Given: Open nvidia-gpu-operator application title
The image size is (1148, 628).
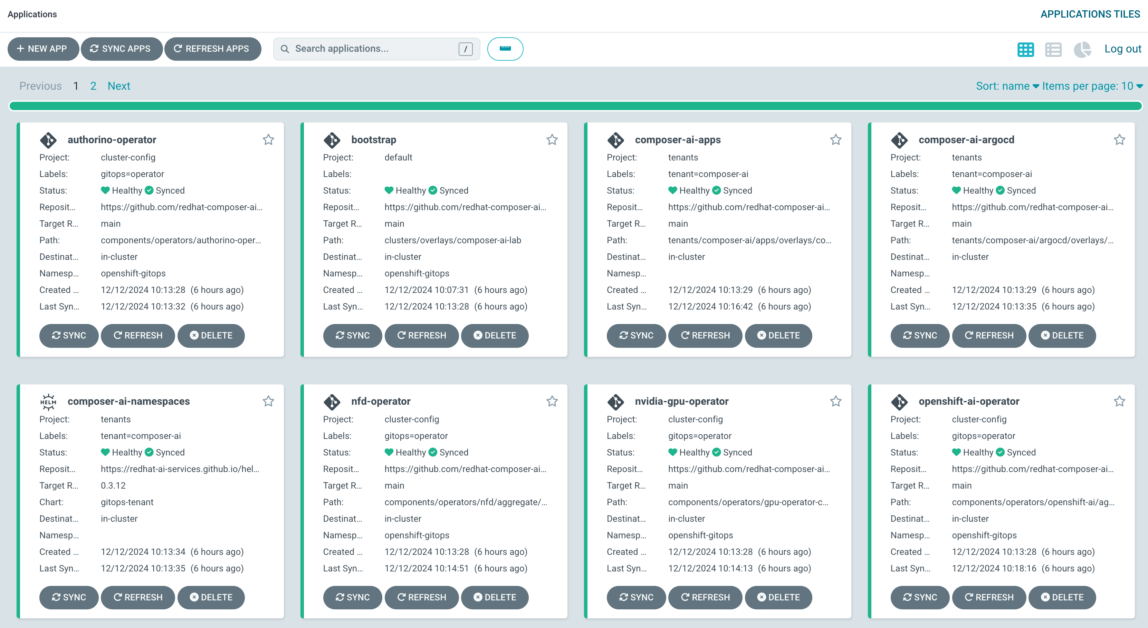Looking at the screenshot, I should (681, 401).
